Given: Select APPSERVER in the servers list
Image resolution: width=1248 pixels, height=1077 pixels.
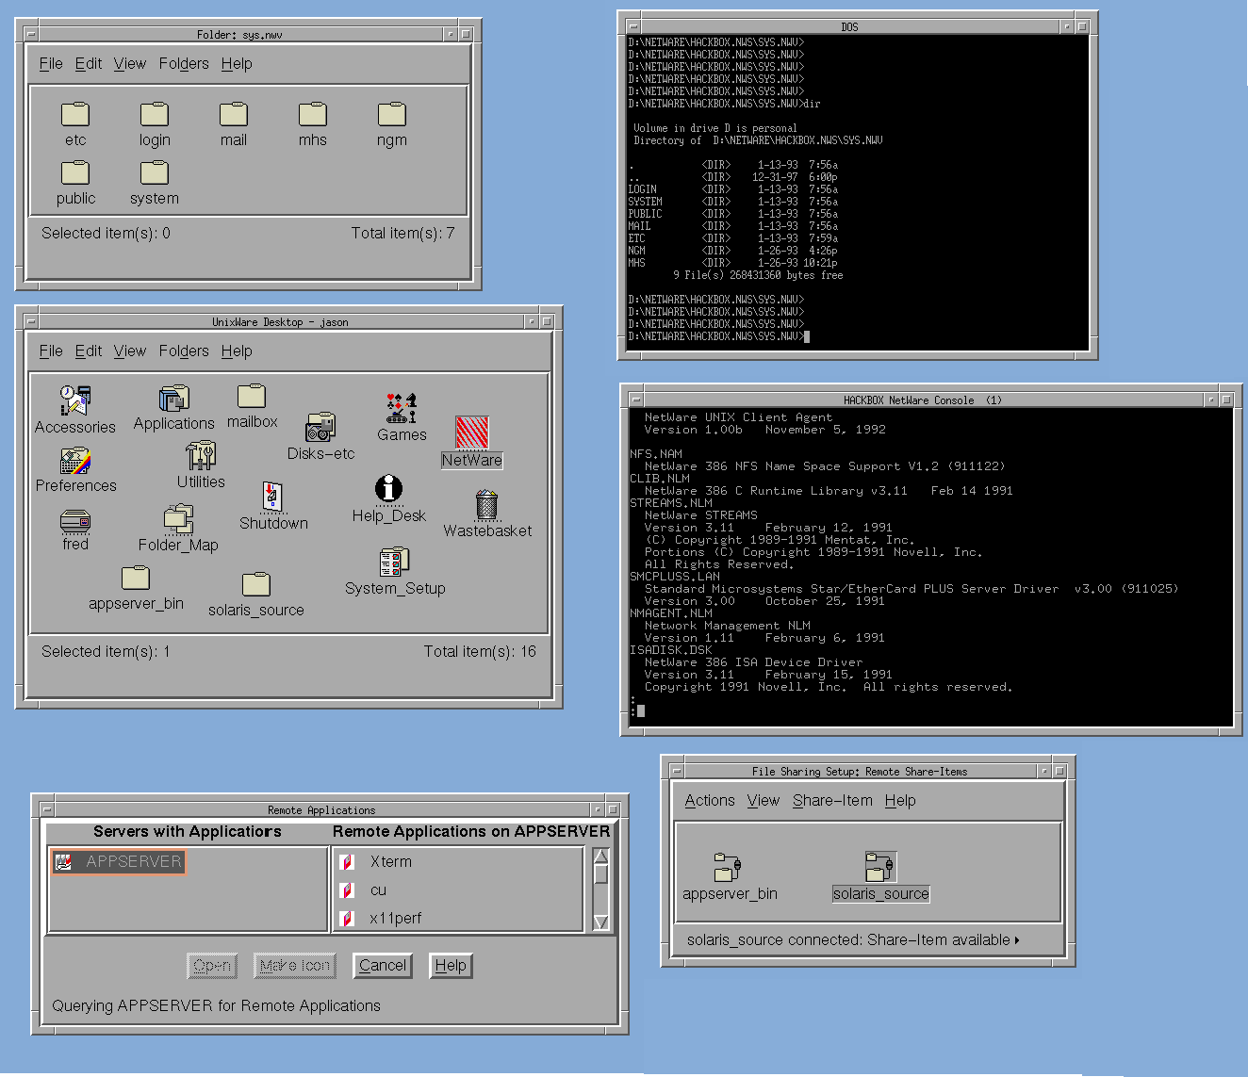Looking at the screenshot, I should tap(120, 861).
